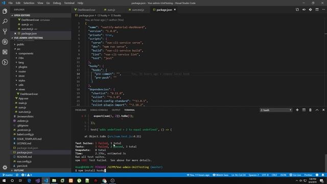The height and width of the screenshot is (184, 327).
Task: Open the GitLens view icon
Action: coord(5,62)
